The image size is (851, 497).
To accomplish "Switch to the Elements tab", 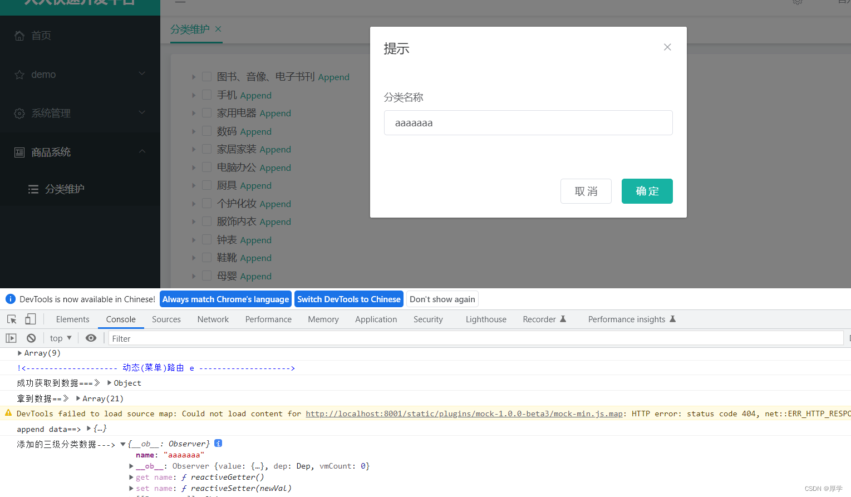I will tap(72, 319).
